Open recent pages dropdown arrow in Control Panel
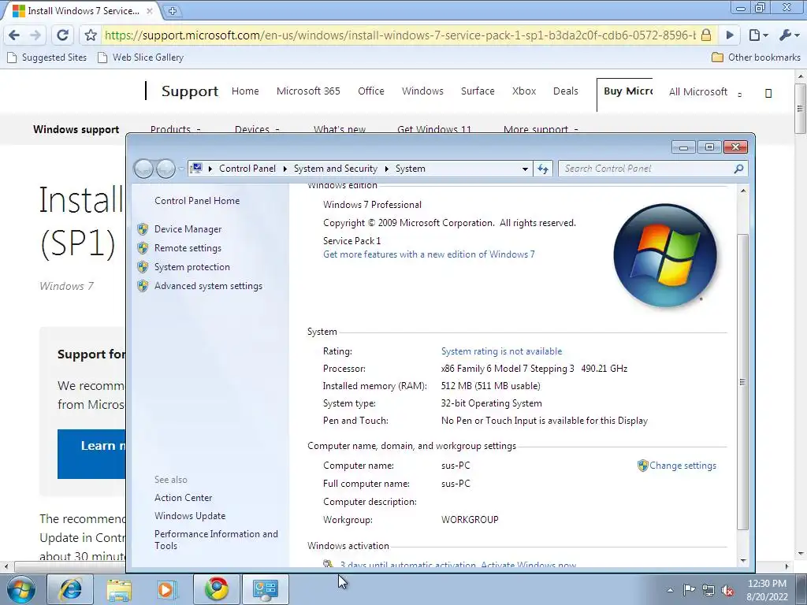The image size is (807, 605). coord(181,169)
